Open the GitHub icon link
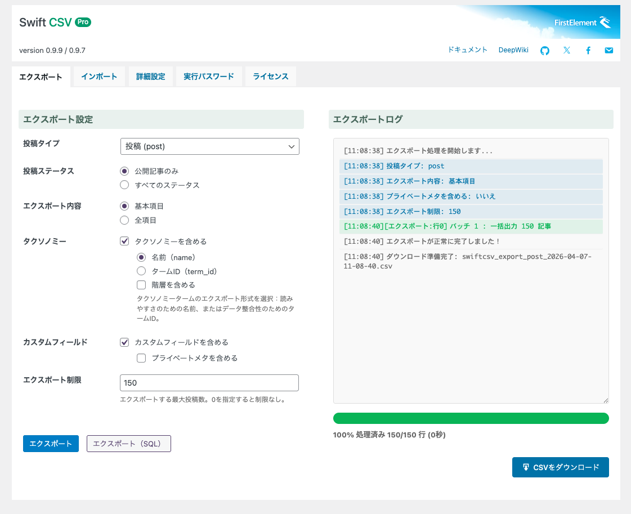Viewport: 631px width, 514px height. coord(544,51)
